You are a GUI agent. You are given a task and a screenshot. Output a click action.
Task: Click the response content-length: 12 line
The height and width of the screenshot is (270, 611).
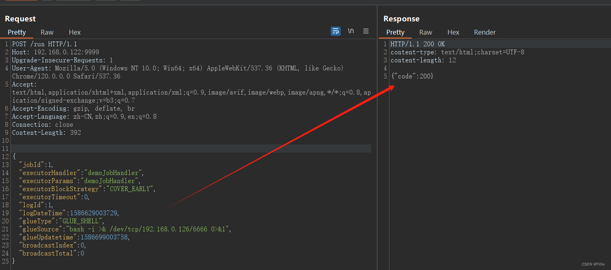pyautogui.click(x=423, y=60)
